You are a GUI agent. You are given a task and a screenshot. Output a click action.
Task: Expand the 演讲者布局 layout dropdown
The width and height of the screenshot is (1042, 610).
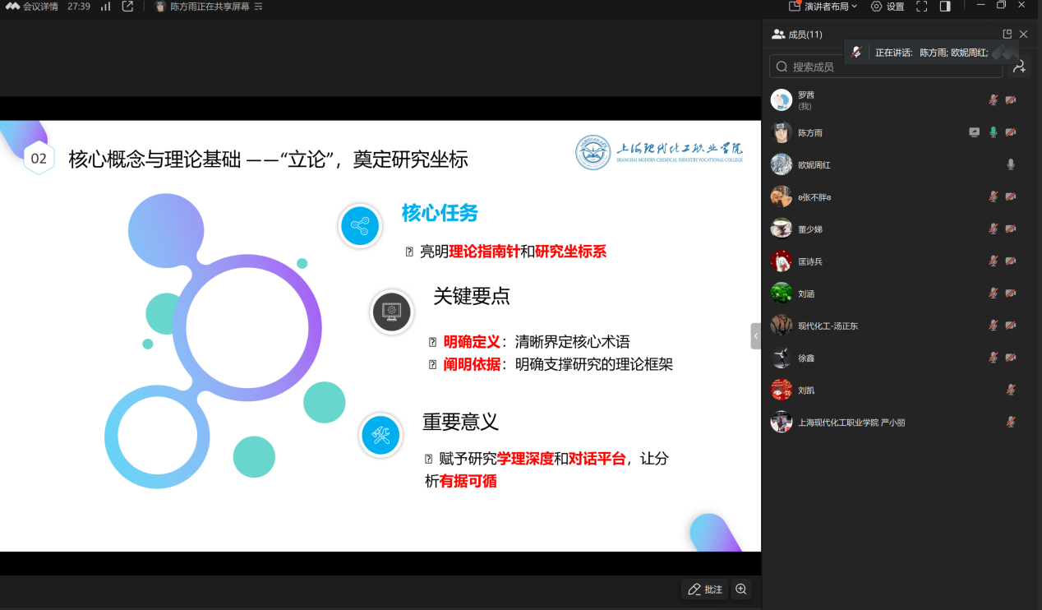coord(823,7)
